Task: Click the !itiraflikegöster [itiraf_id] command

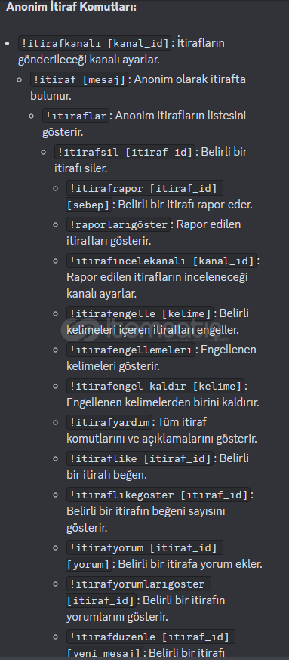Action: click(x=158, y=494)
